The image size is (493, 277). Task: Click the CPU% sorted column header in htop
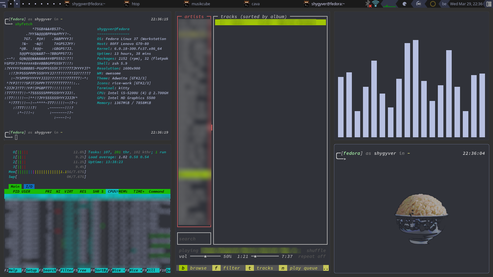[112, 191]
